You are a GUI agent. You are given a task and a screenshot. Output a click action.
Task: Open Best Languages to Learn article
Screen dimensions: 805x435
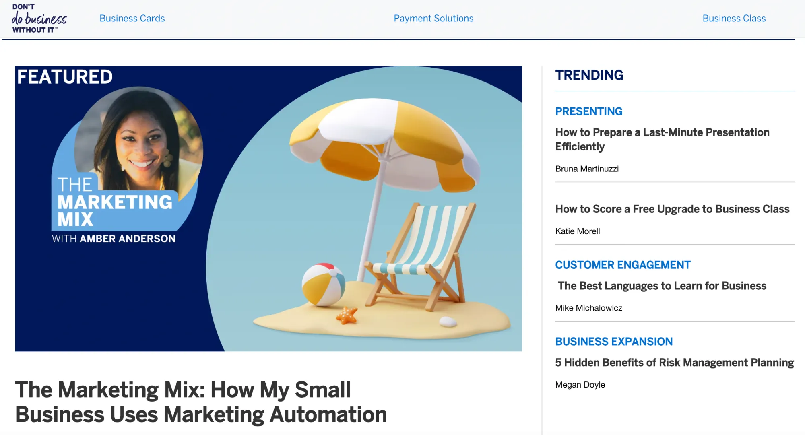pyautogui.click(x=662, y=286)
